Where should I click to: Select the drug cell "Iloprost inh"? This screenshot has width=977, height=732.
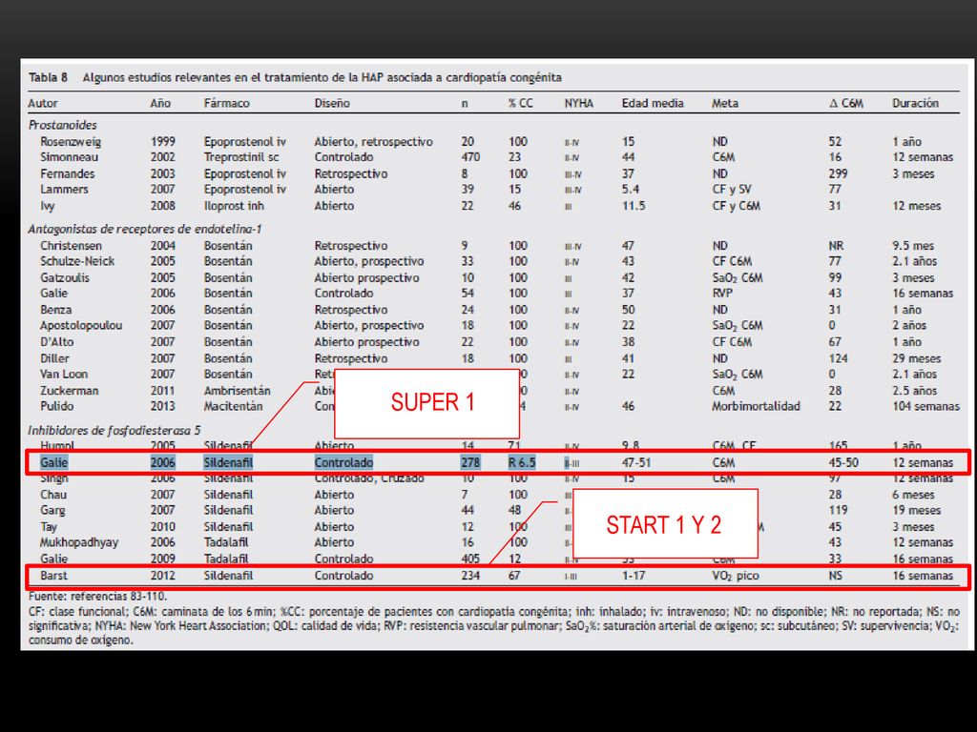[x=234, y=206]
